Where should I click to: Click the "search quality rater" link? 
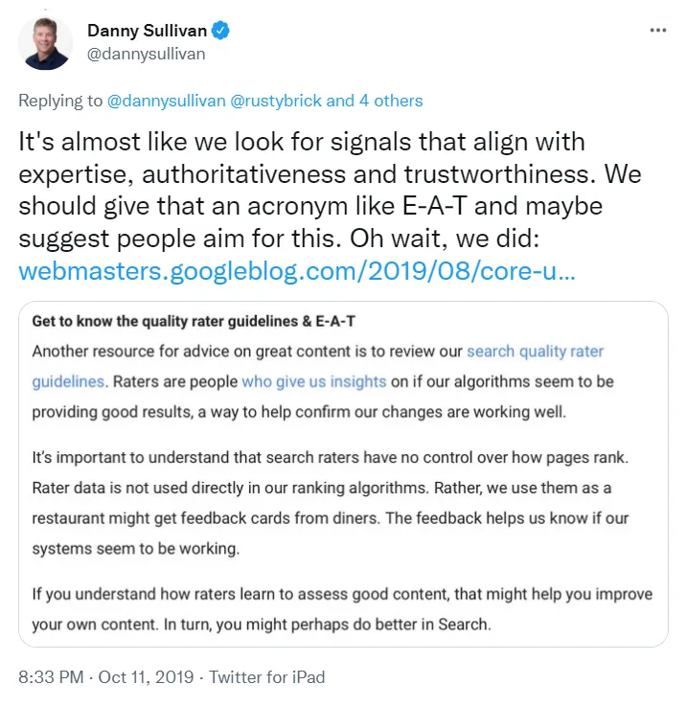pos(535,352)
